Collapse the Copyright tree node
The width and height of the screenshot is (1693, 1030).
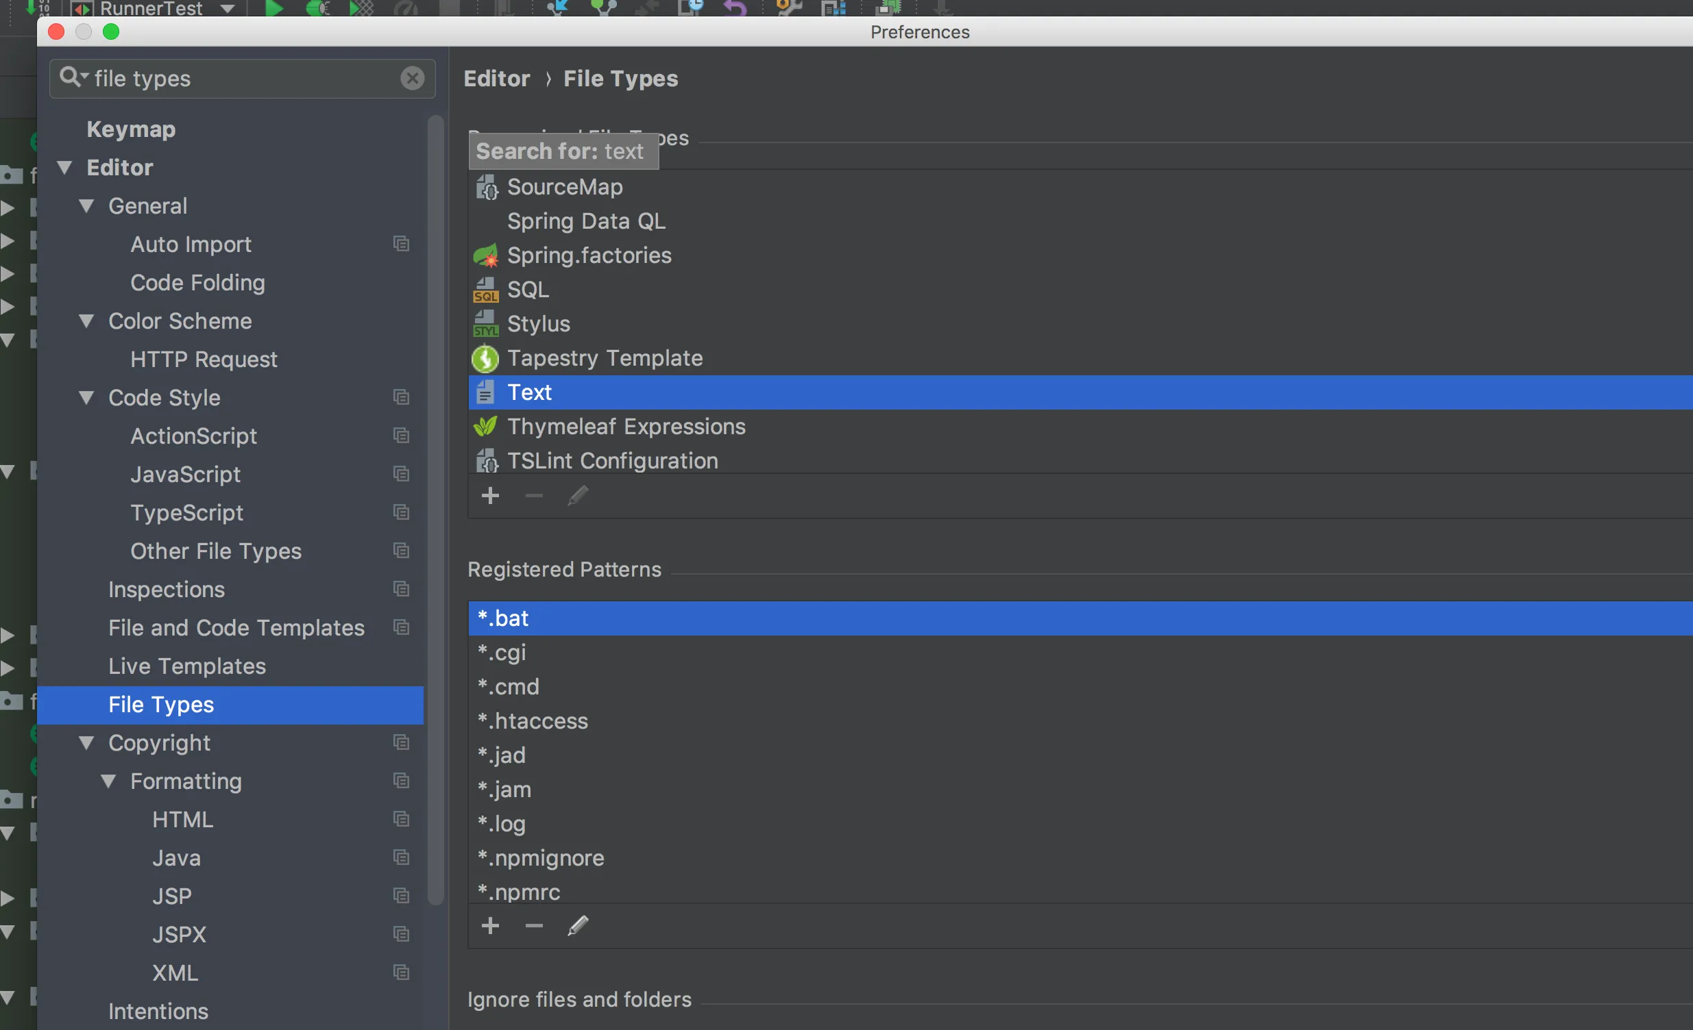(x=86, y=743)
